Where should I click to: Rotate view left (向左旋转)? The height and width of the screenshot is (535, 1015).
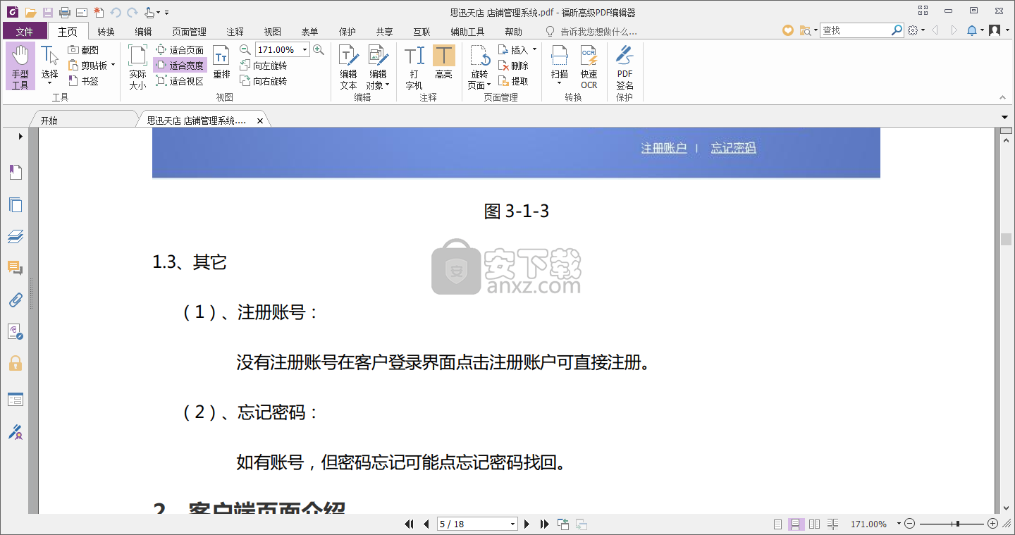coord(264,66)
